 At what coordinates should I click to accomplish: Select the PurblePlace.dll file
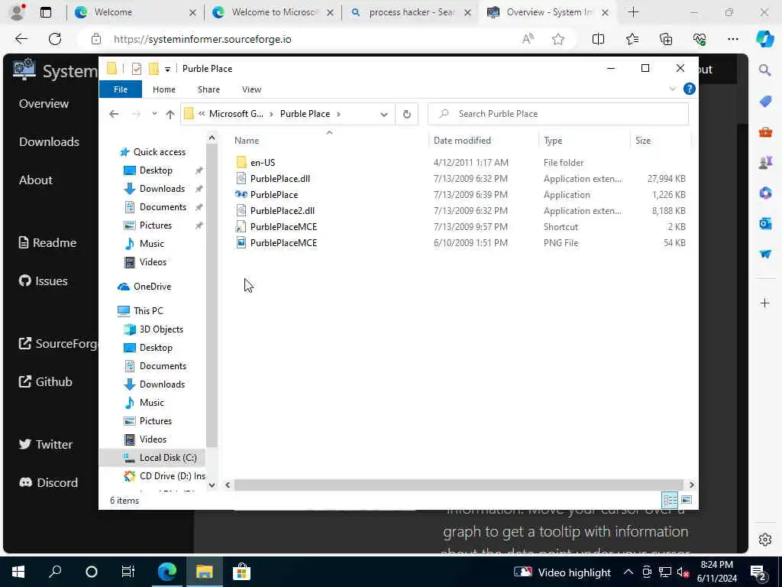(280, 179)
